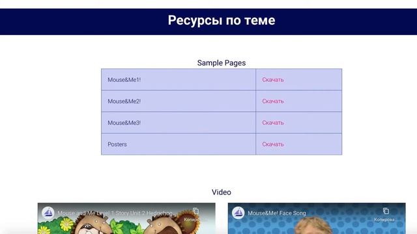Open Mouse and Me Level 1 Story video title
Viewport: 417px width, 234px height.
tap(116, 213)
